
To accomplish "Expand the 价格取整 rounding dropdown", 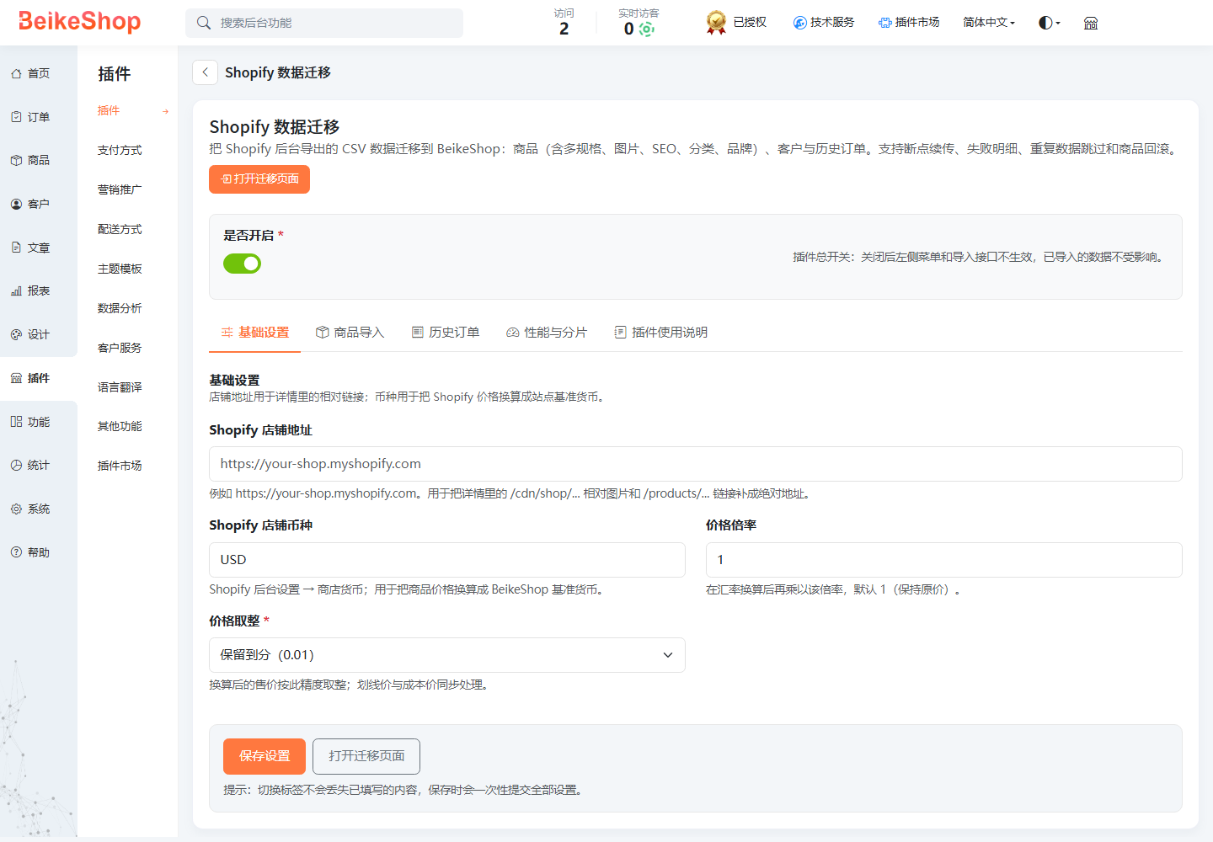I will click(447, 655).
